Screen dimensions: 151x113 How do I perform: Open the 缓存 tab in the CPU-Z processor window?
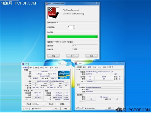31,68
